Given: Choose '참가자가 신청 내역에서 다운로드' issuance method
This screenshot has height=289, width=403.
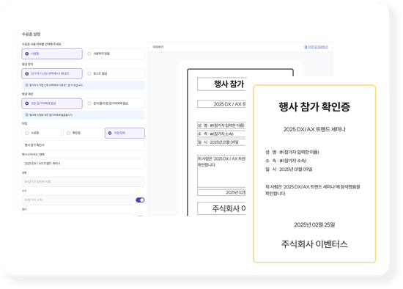Looking at the screenshot, I should pyautogui.click(x=52, y=73).
